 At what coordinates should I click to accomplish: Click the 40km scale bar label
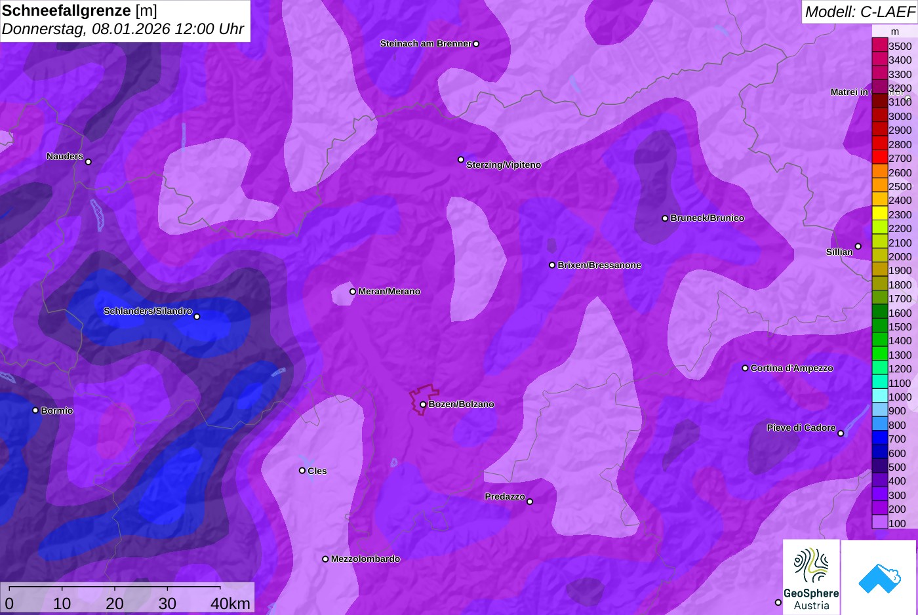[x=230, y=603]
